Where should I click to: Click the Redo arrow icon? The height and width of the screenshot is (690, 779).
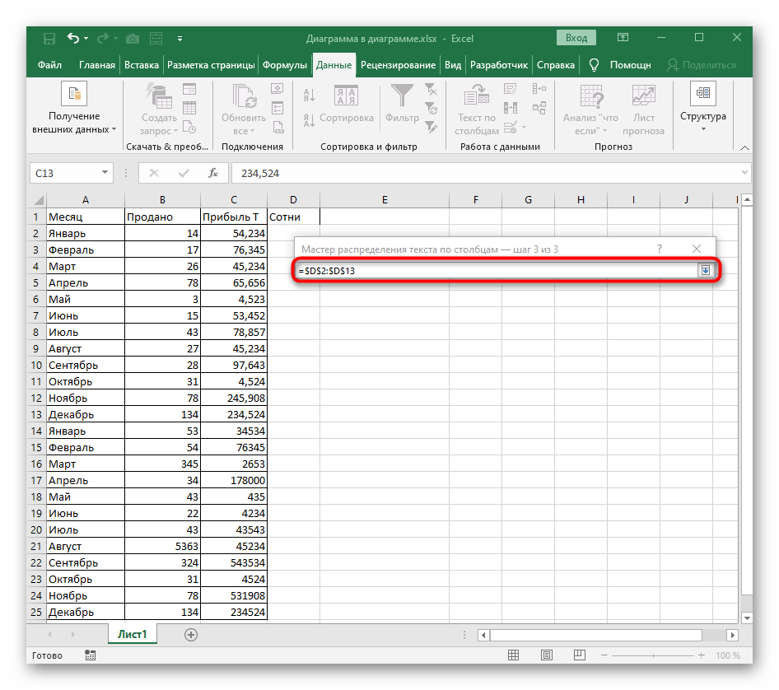point(103,38)
